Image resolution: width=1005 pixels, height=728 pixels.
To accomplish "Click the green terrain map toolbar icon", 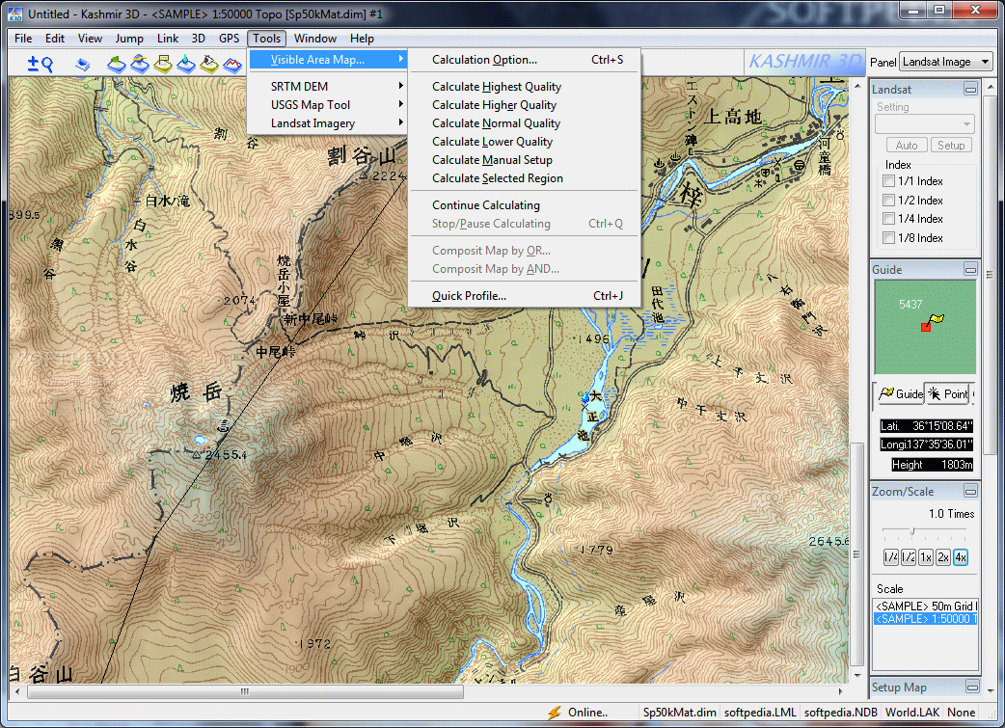I will (116, 64).
